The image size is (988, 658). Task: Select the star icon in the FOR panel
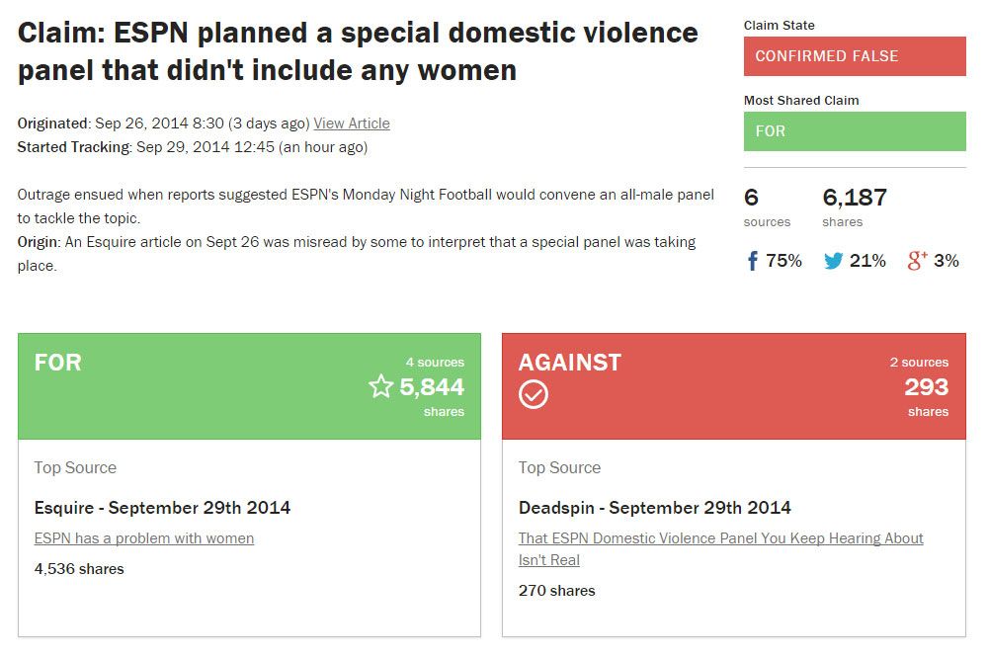click(x=380, y=387)
